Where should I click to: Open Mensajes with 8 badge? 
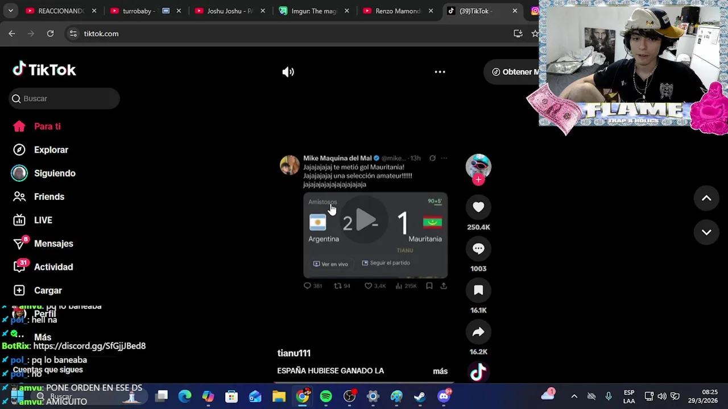pyautogui.click(x=53, y=244)
